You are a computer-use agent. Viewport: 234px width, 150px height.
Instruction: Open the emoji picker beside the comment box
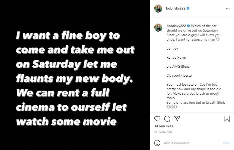click(x=157, y=143)
